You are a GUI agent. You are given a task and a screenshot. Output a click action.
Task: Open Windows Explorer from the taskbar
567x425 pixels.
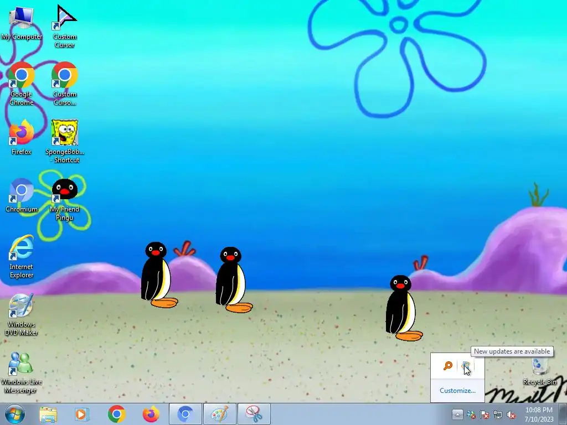pyautogui.click(x=48, y=414)
